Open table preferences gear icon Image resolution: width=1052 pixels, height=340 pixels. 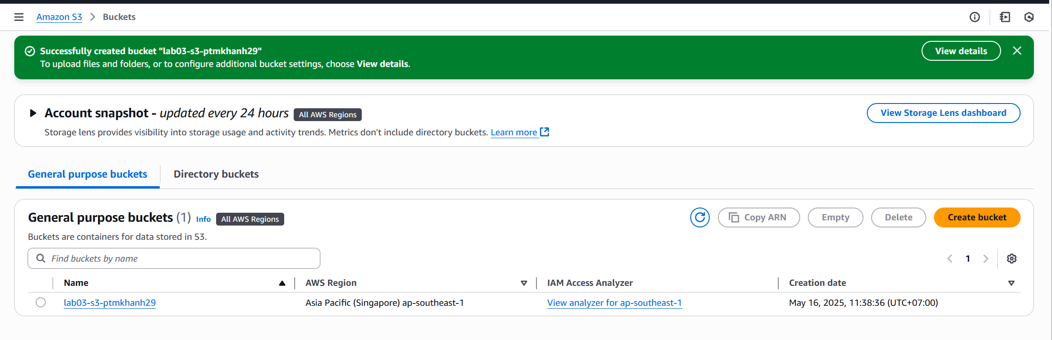tap(1012, 258)
